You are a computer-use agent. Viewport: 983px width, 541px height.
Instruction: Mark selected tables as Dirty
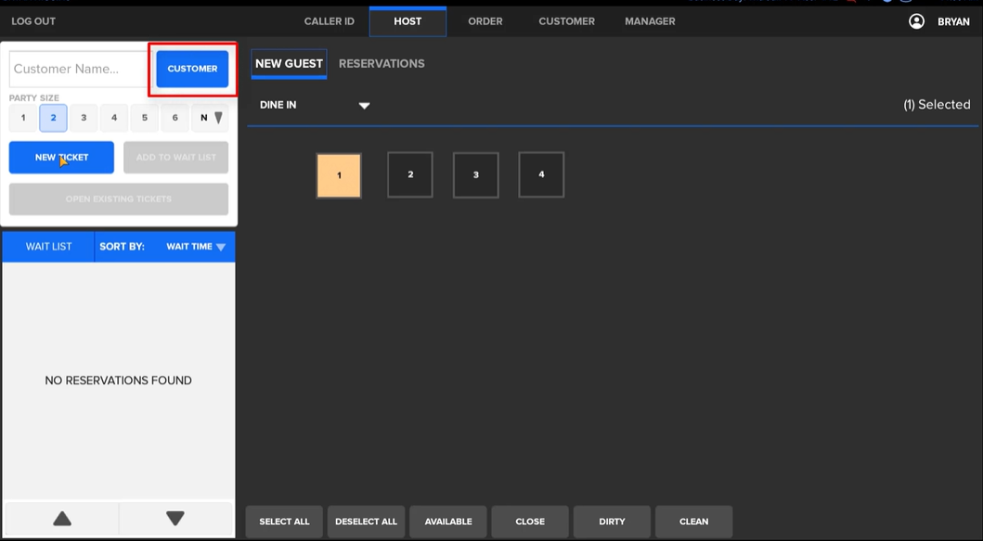(x=611, y=521)
